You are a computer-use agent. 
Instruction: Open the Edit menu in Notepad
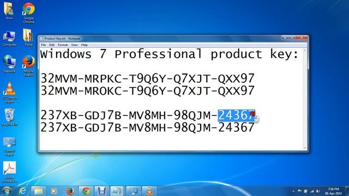coord(52,45)
